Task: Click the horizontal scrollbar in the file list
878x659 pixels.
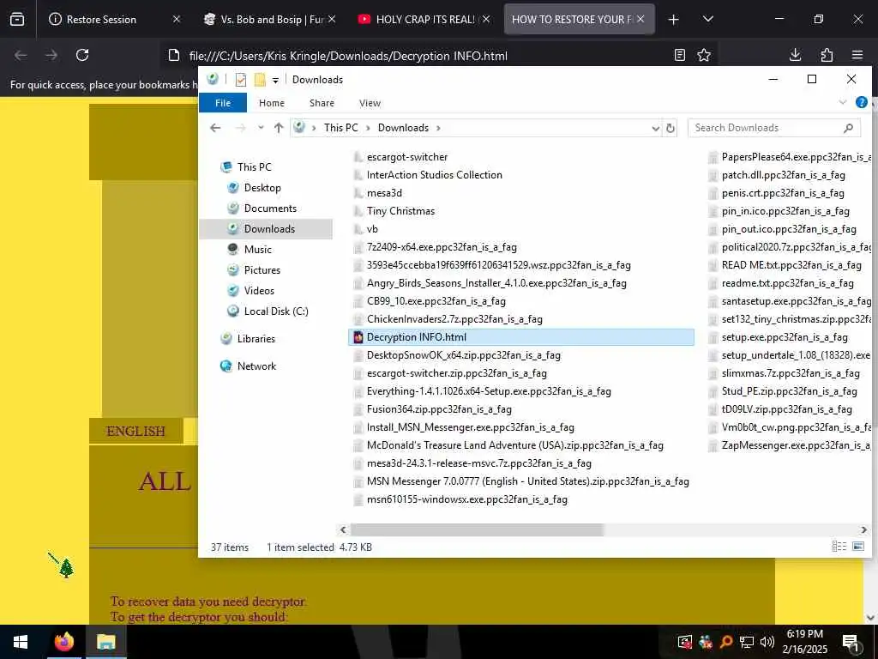Action: click(477, 530)
